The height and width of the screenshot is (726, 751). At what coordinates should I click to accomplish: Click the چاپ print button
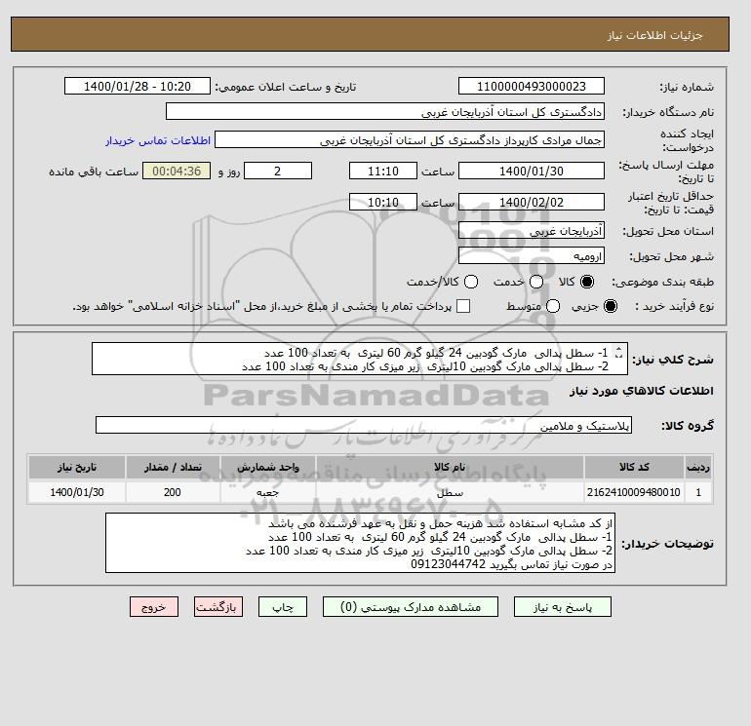283,607
